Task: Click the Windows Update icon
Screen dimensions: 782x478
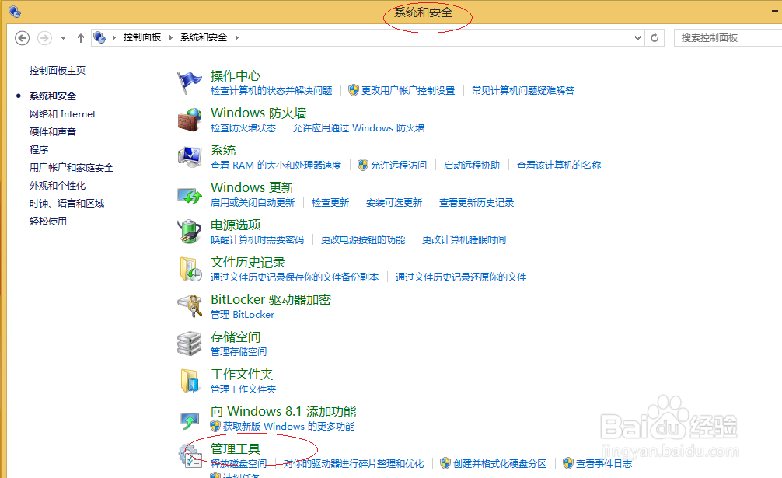Action: 190,195
